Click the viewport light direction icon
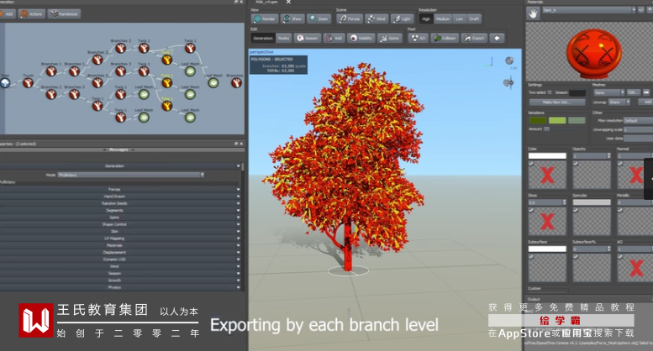 (x=508, y=83)
